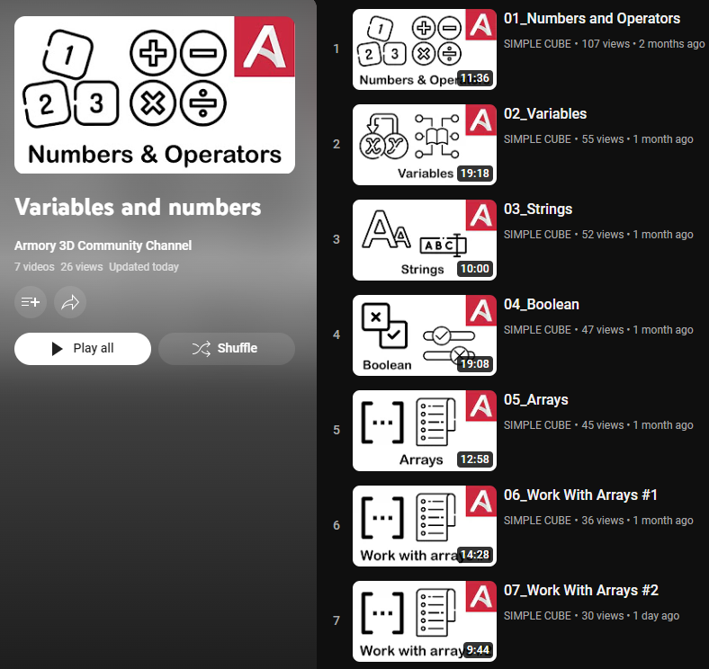Click '107 views' on the first video

pyautogui.click(x=606, y=44)
